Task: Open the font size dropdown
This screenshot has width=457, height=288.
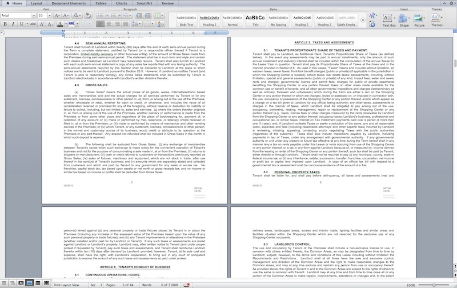Action: pyautogui.click(x=50, y=15)
